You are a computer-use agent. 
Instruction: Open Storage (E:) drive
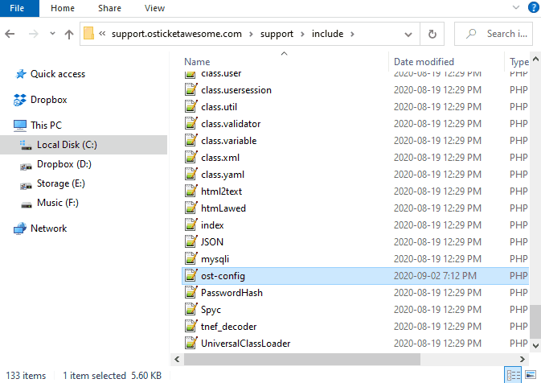[52, 183]
